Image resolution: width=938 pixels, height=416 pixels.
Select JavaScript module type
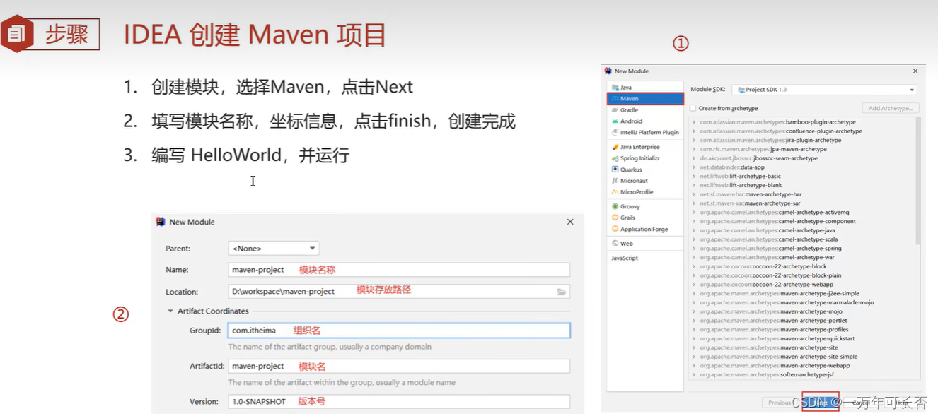pyautogui.click(x=644, y=258)
